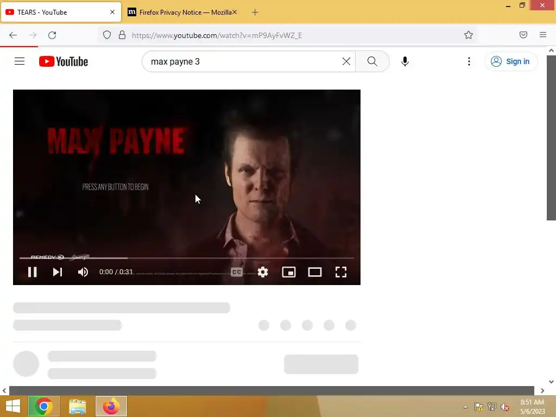Open the YouTube guide hamburger menu
The height and width of the screenshot is (417, 556).
(x=20, y=61)
